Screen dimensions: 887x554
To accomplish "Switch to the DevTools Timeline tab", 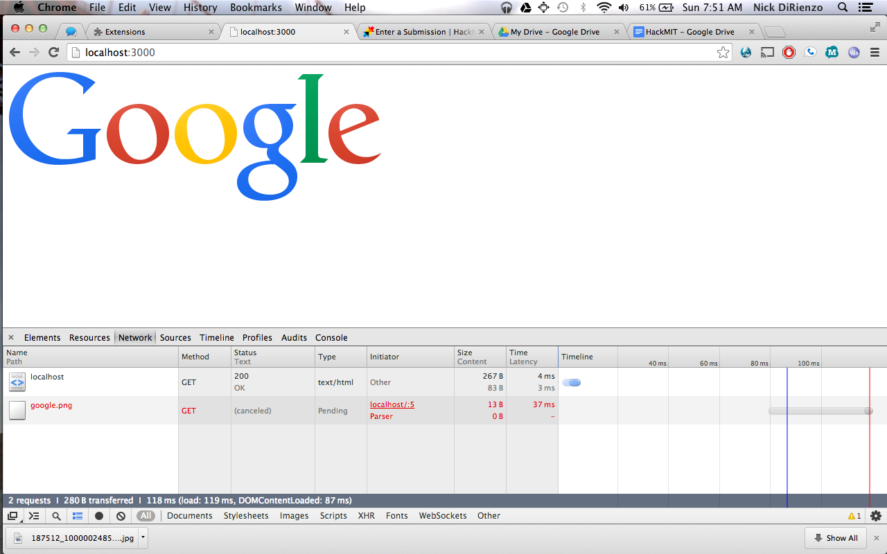I will point(217,338).
